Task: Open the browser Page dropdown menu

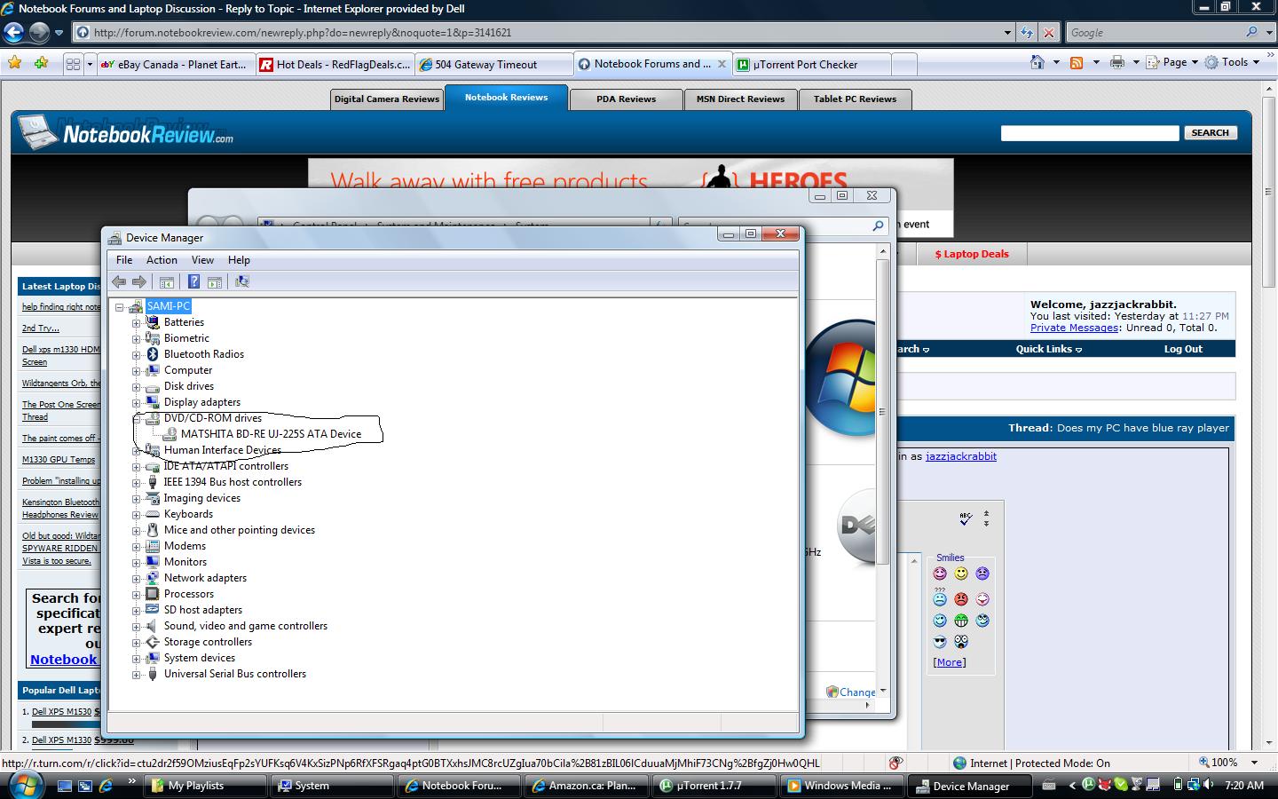Action: (1172, 62)
